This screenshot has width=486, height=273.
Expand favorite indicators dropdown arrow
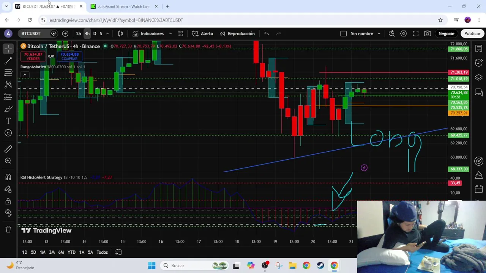[170, 34]
